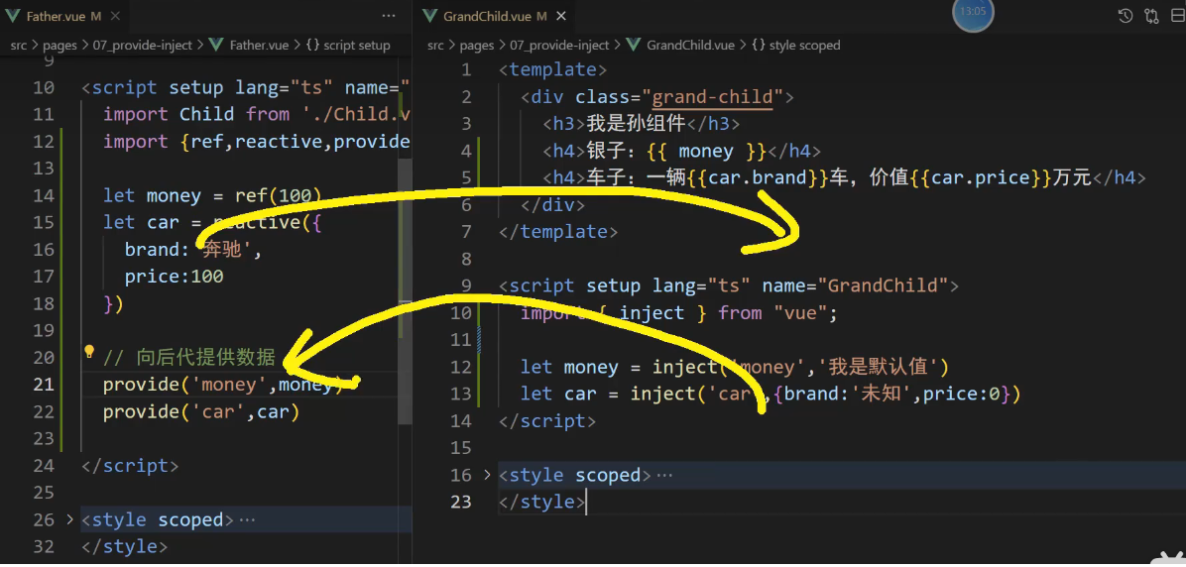Viewport: 1186px width, 567px height.
Task: Click '{{car.brand}}' interpolation in GrandChild.vue
Action: [x=758, y=178]
